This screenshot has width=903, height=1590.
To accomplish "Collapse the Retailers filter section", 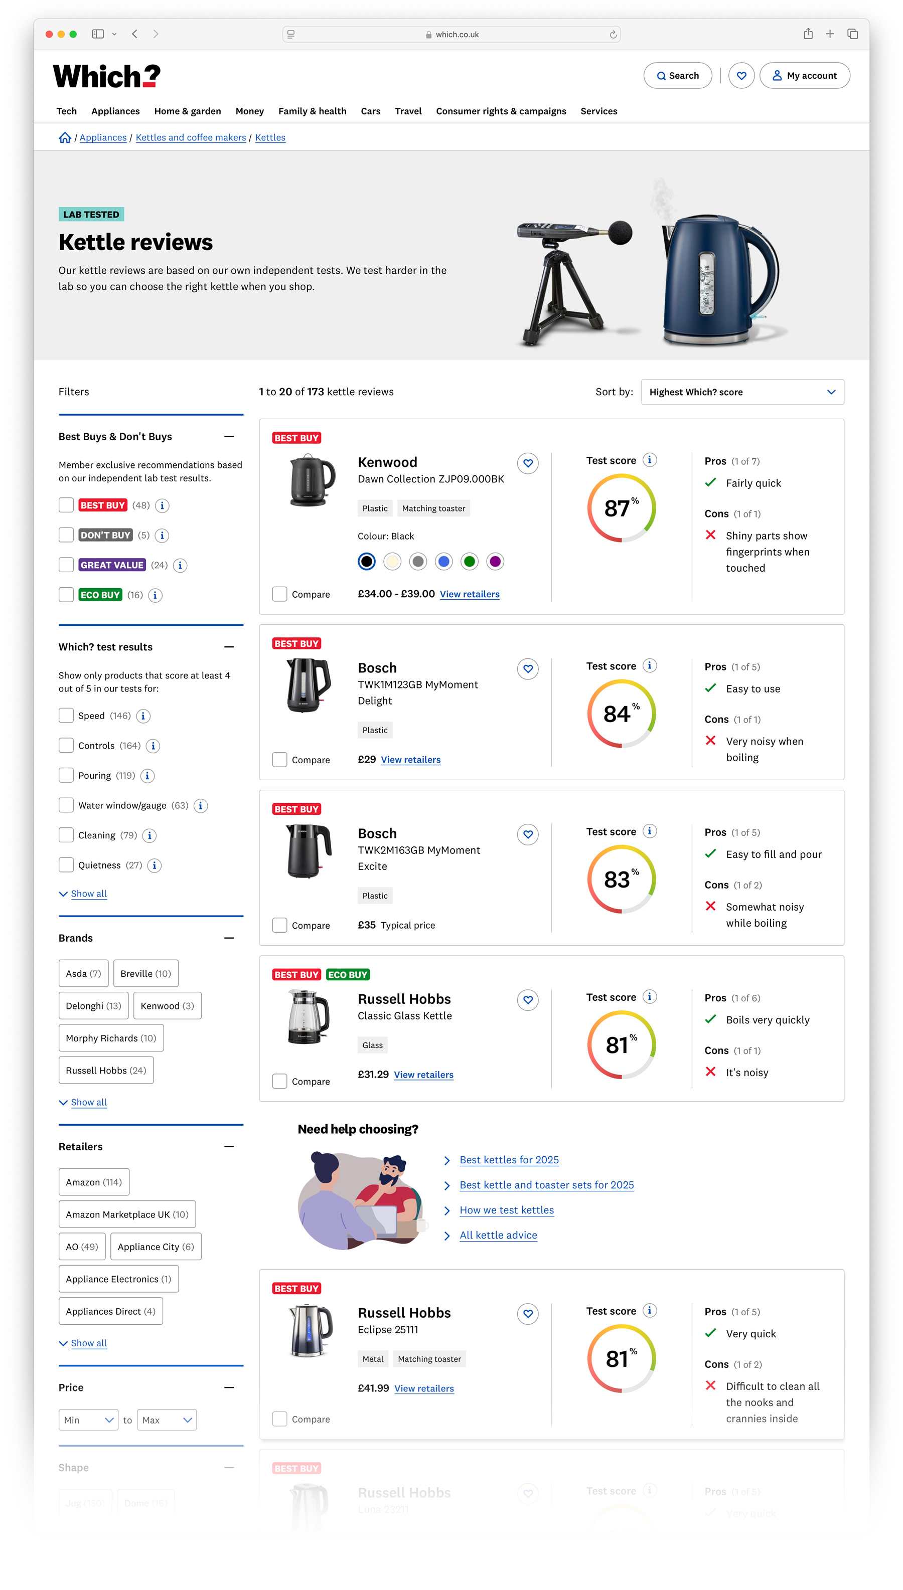I will point(229,1147).
